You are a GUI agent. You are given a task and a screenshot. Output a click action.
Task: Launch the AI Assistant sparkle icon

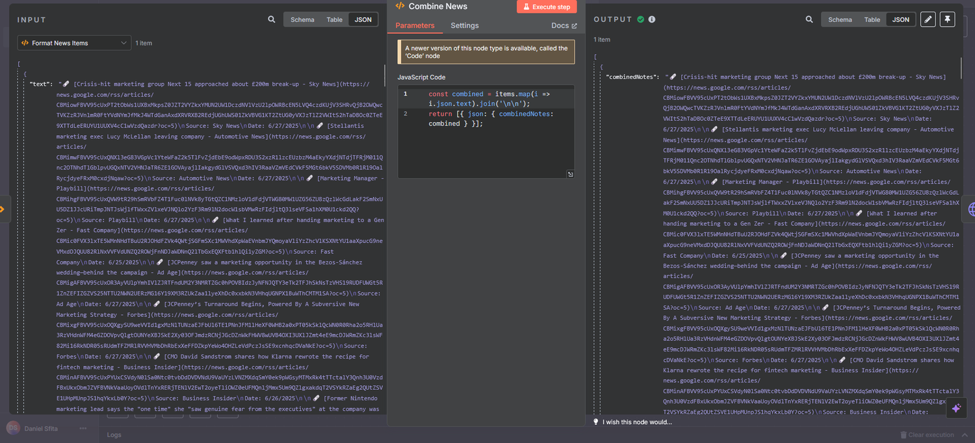(956, 407)
